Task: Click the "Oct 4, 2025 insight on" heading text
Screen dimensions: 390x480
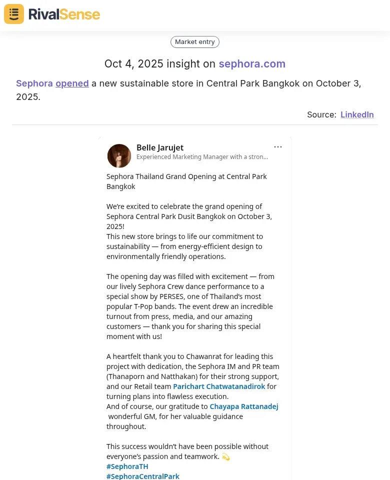Action: click(160, 64)
